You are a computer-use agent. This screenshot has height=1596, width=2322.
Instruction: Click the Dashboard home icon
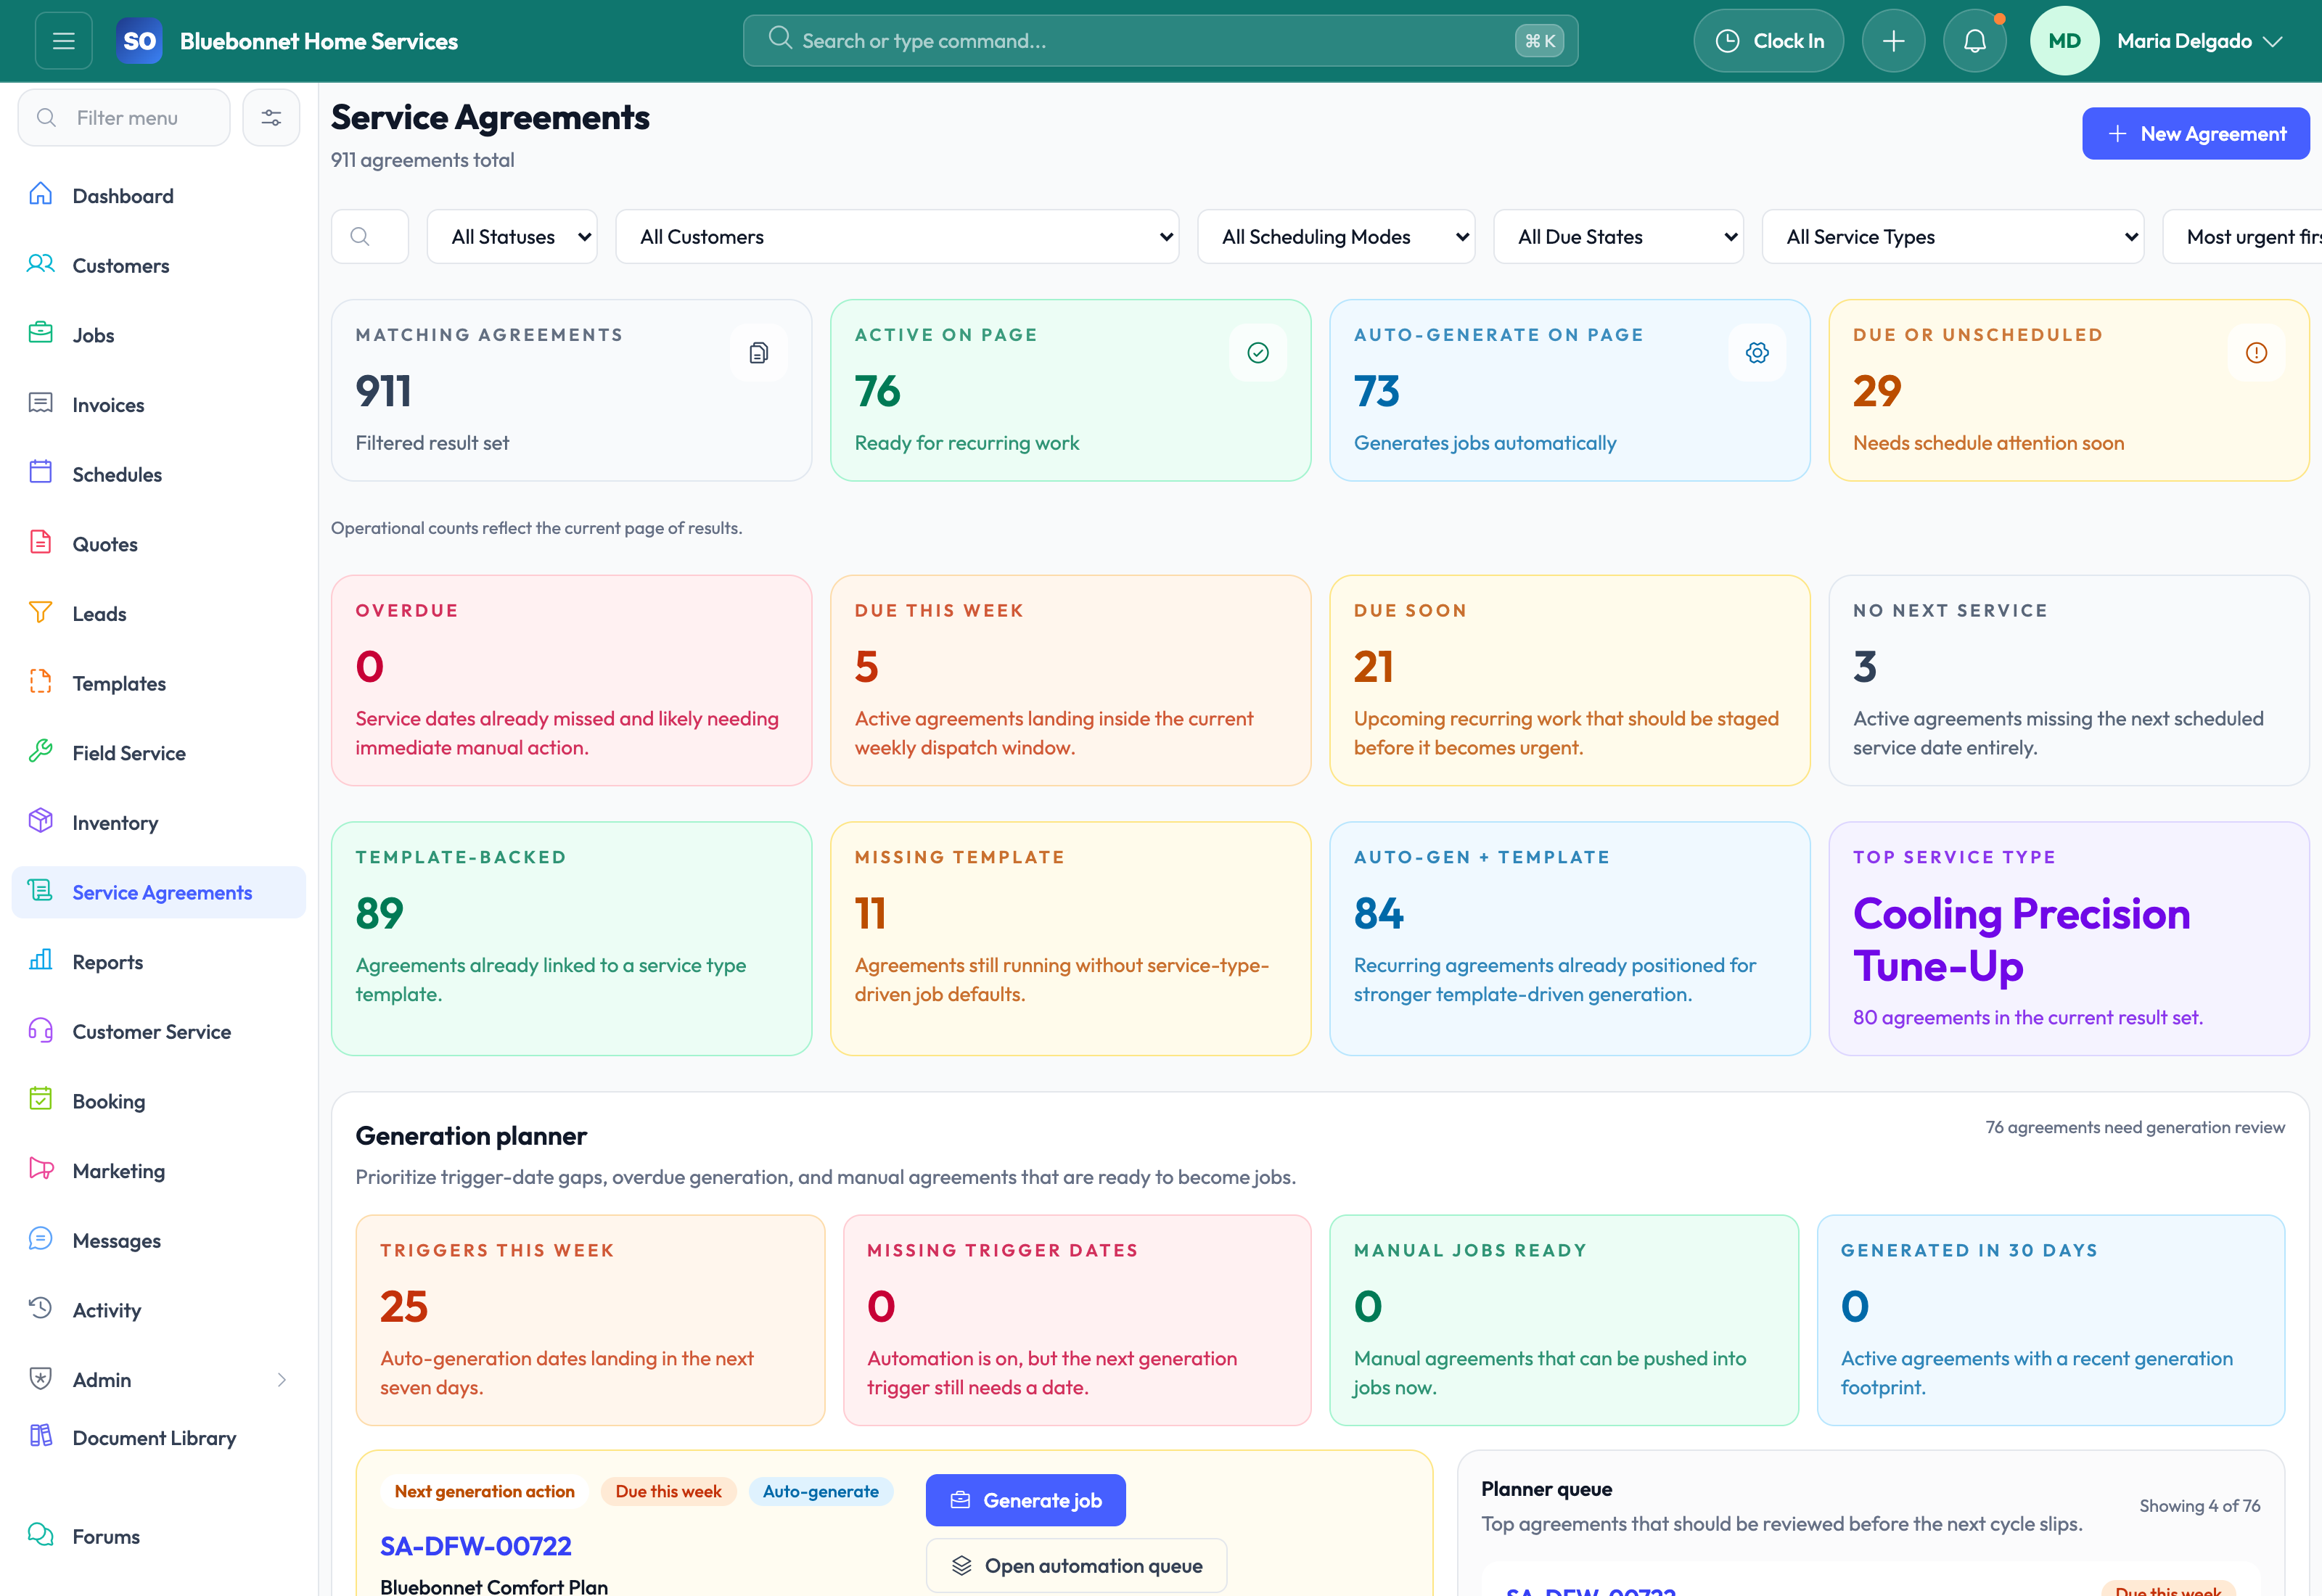41,194
